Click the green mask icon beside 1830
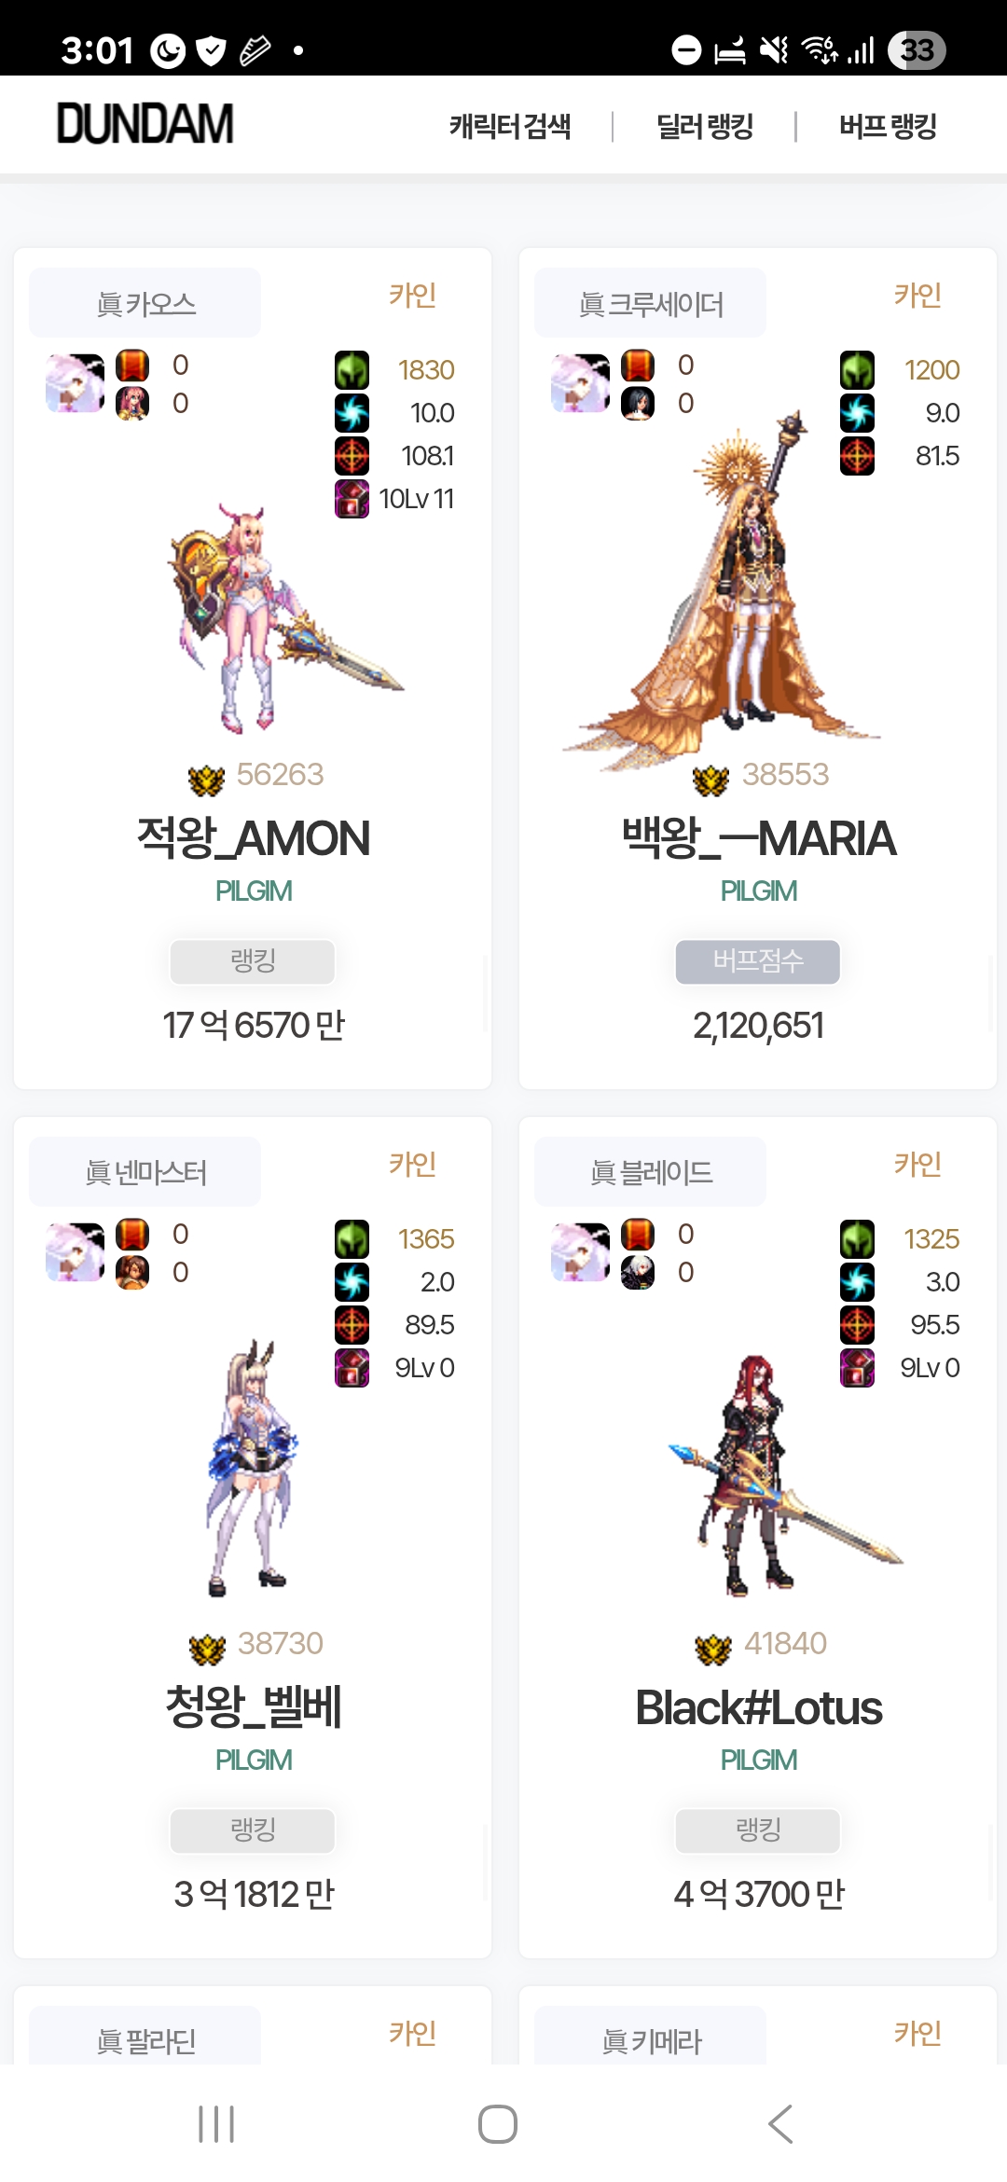Screen dimensions: 1007x2182 coord(352,370)
